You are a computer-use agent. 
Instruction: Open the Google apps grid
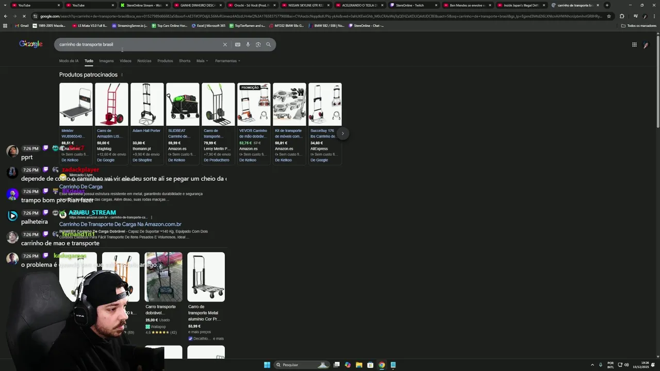click(x=634, y=44)
